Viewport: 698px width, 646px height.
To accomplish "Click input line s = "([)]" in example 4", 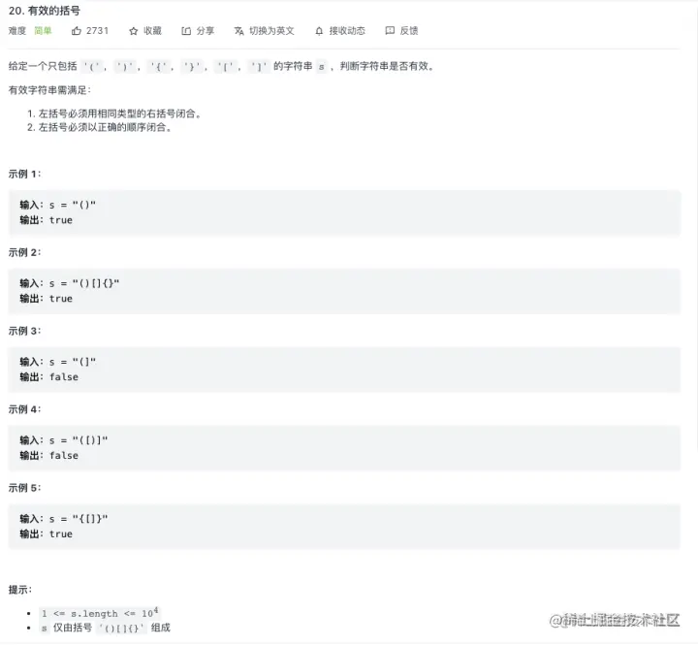I will tap(64, 440).
